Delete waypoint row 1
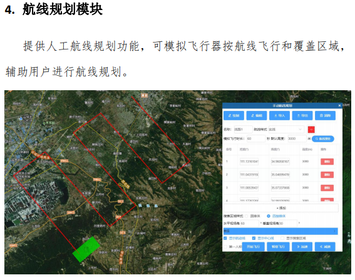Screen dimensions: 355x280 point(327,162)
